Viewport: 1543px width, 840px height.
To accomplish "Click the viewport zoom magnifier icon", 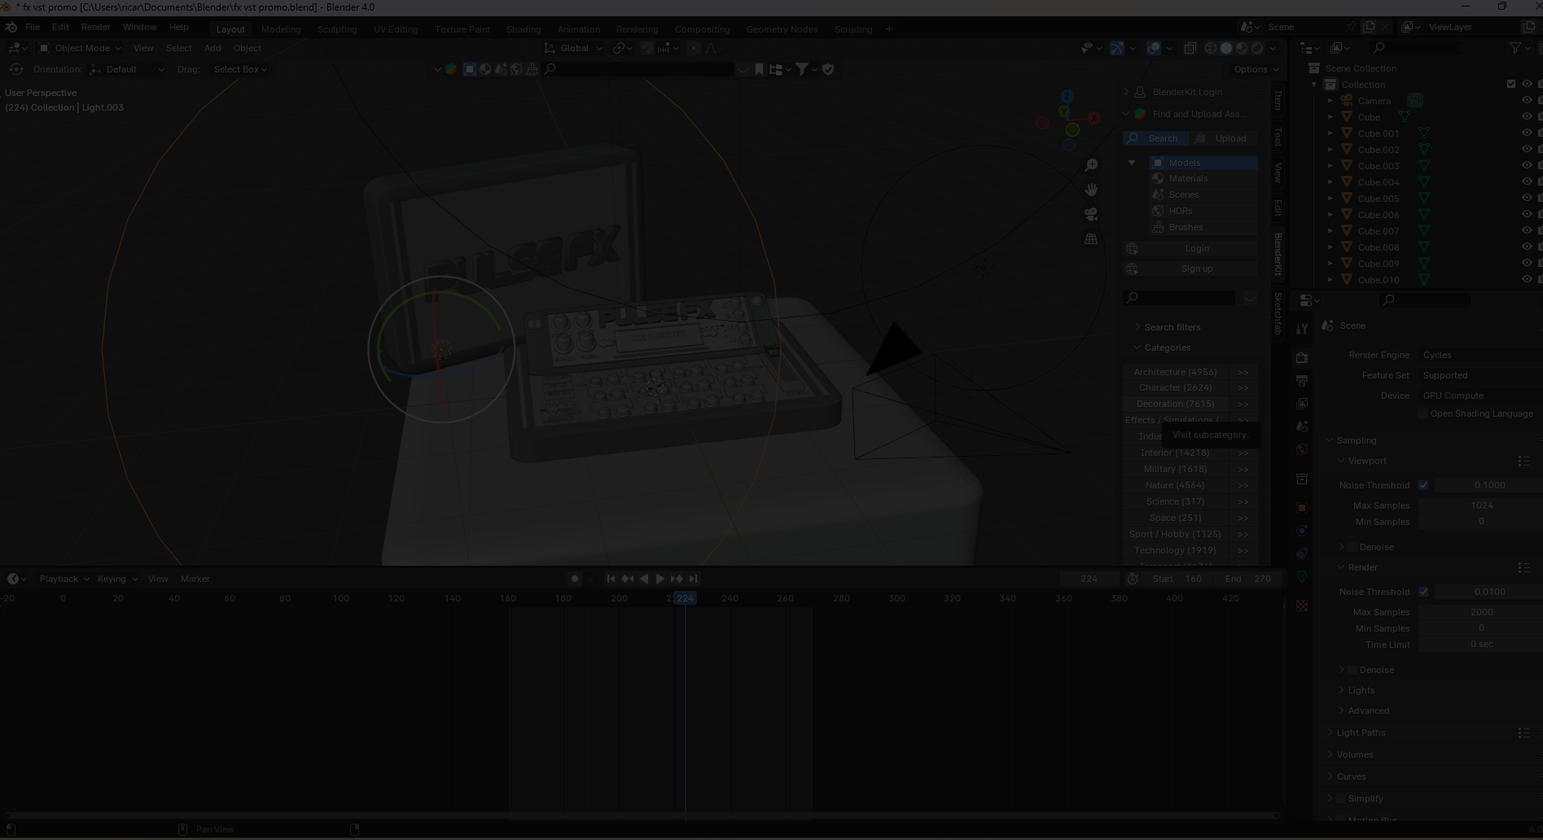I will click(x=1091, y=165).
